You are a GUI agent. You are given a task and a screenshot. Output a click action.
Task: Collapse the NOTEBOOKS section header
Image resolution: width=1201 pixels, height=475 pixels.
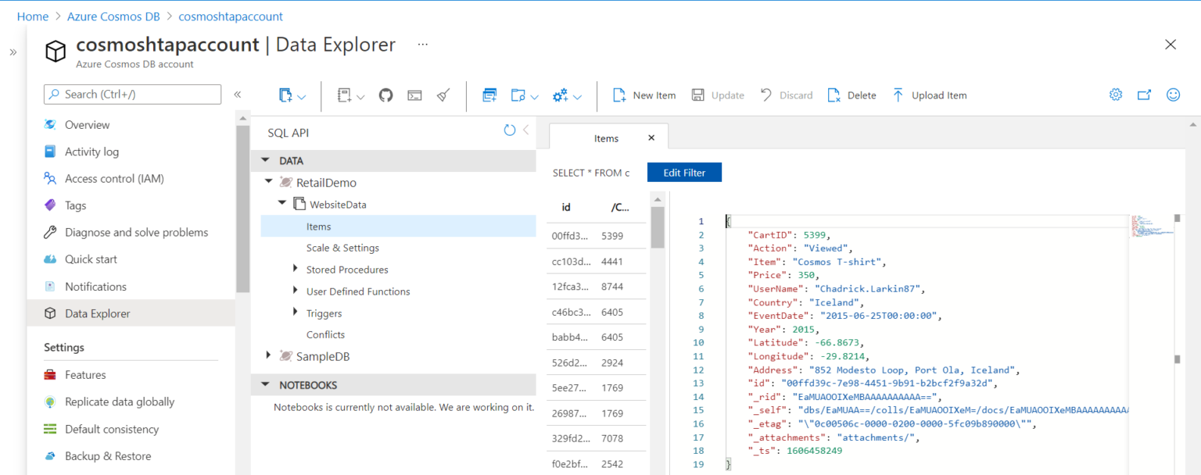click(x=265, y=384)
